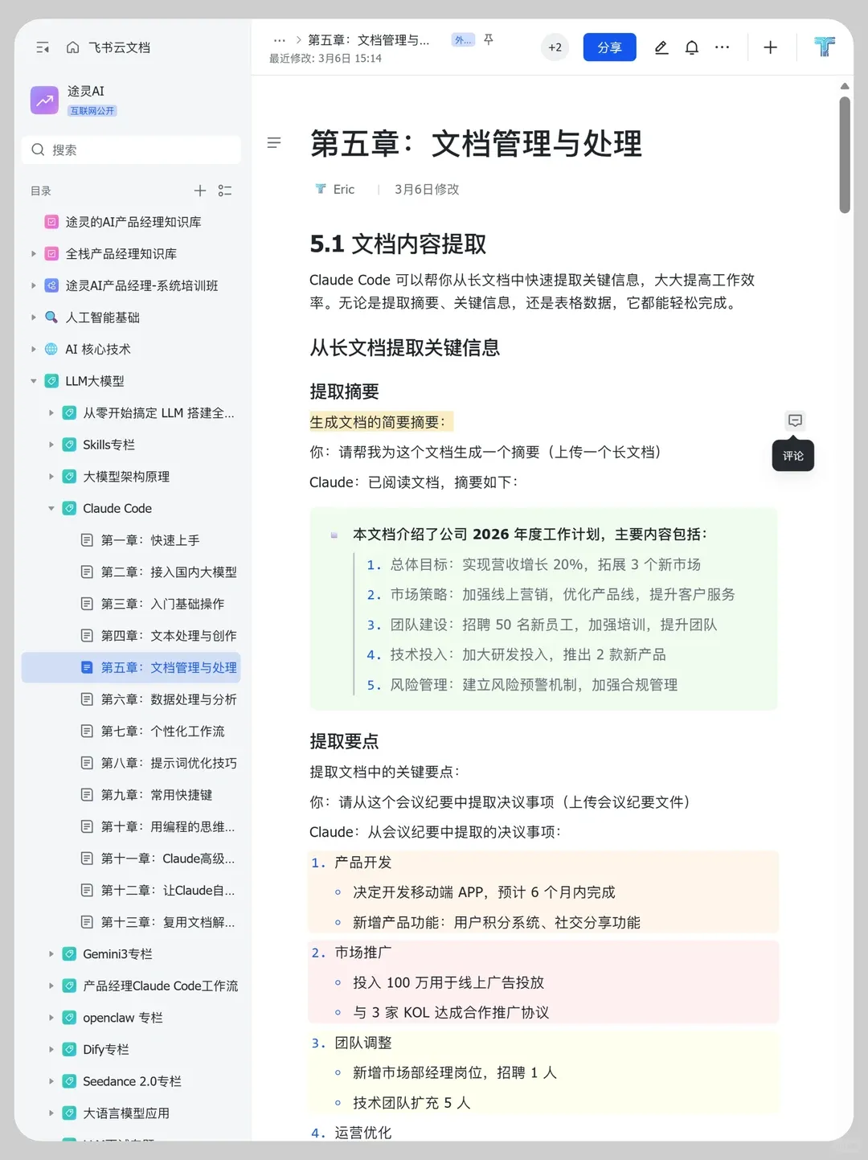Collapse the Claude Code tree node
The width and height of the screenshot is (868, 1160).
pos(51,508)
